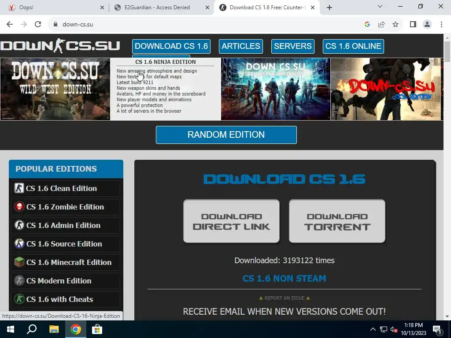The image size is (451, 338).
Task: Open the taskbar clock 1:18 PM
Action: pos(413,329)
